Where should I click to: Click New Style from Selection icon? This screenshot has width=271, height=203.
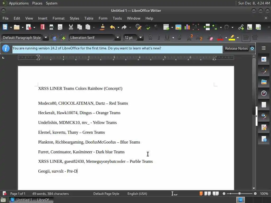(x=62, y=38)
